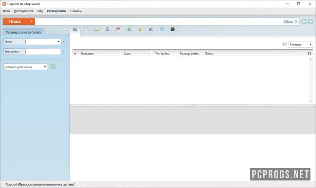316x188 pixels.
Task: Click the Copernic app icon in the title bar
Action: [4, 4]
